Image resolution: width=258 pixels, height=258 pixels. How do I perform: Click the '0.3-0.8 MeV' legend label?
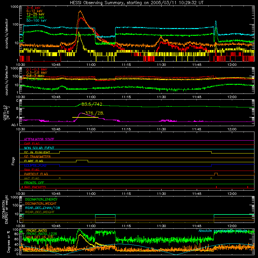click(x=37, y=73)
